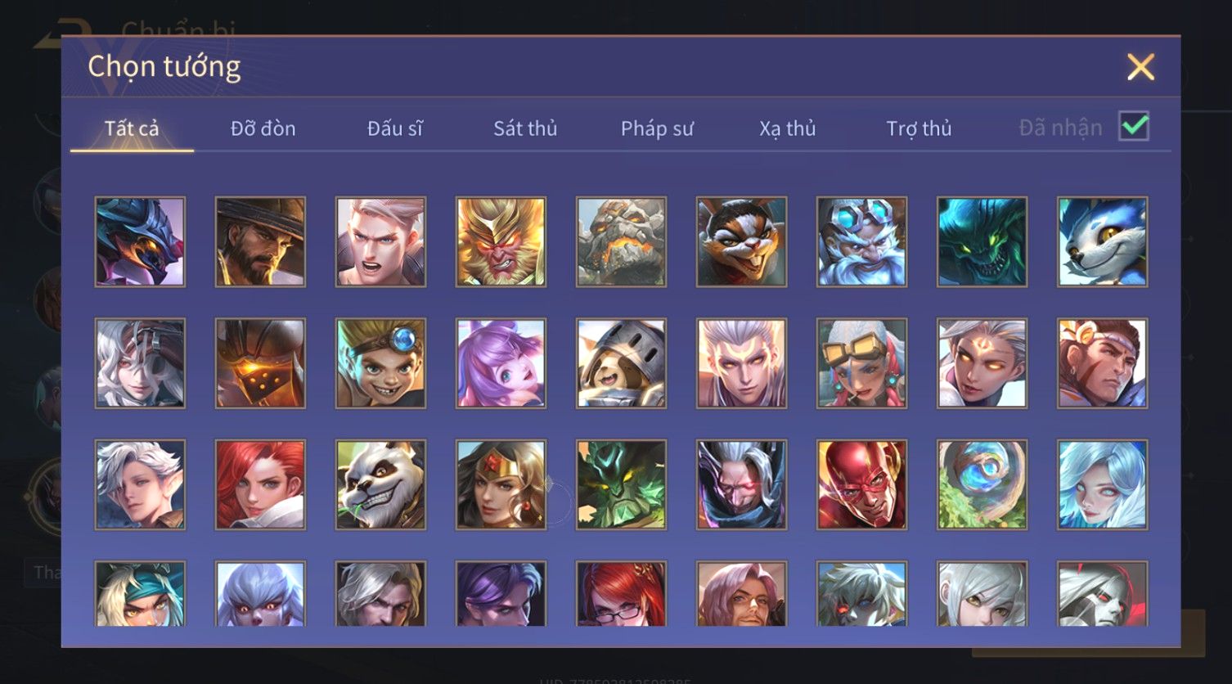Select the blue fox hero portrait
Image resolution: width=1232 pixels, height=684 pixels.
point(1102,242)
